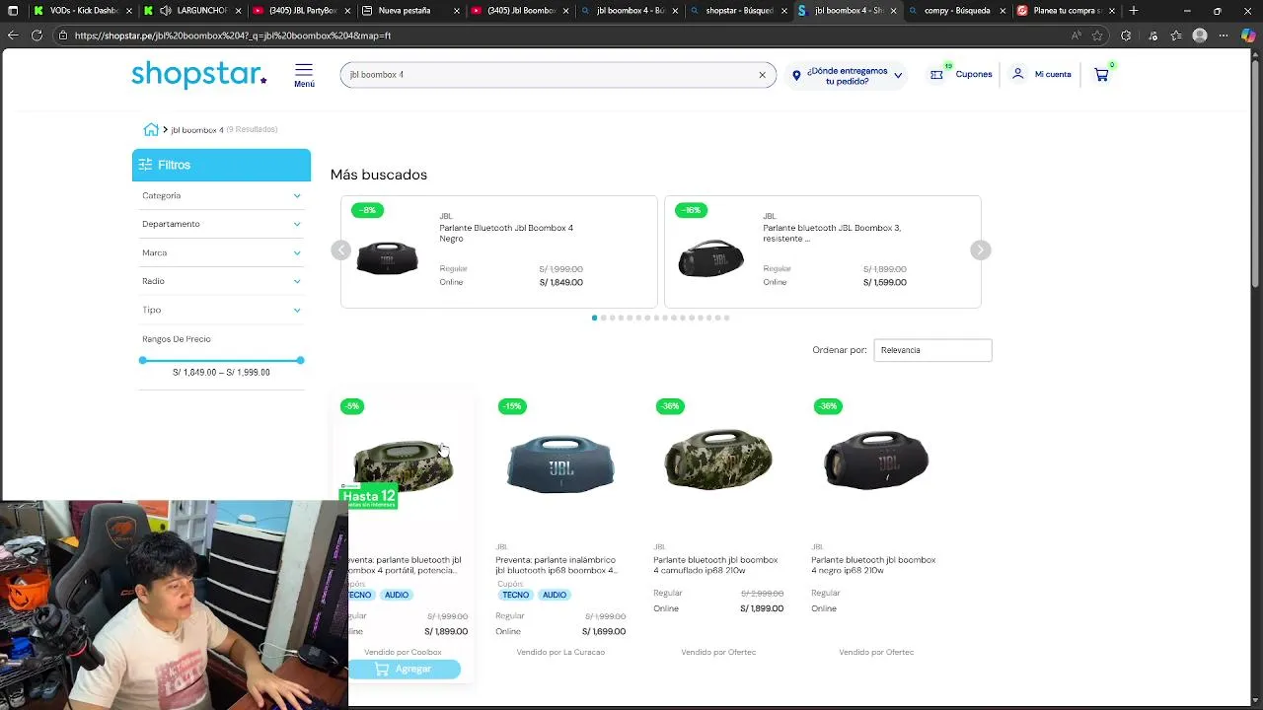Open the Mi cuenta link
This screenshot has height=710, width=1263.
point(1053,75)
